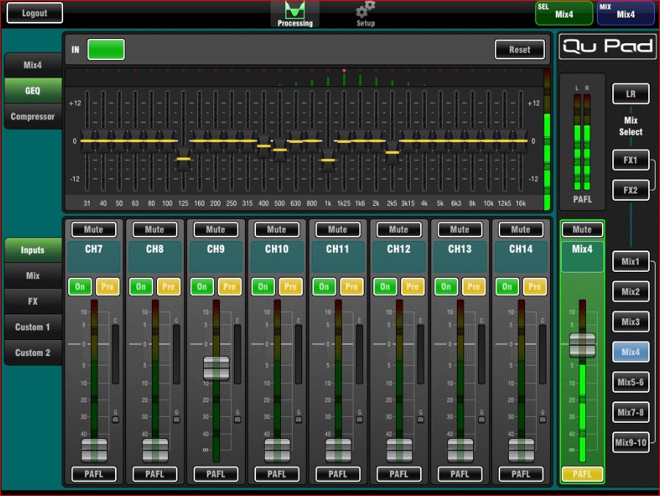The width and height of the screenshot is (660, 496).
Task: Click the 500 Hz GEQ slider
Action: 279,149
